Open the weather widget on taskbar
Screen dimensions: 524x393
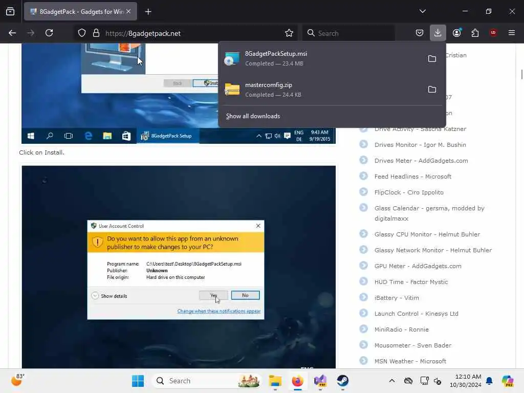click(17, 380)
